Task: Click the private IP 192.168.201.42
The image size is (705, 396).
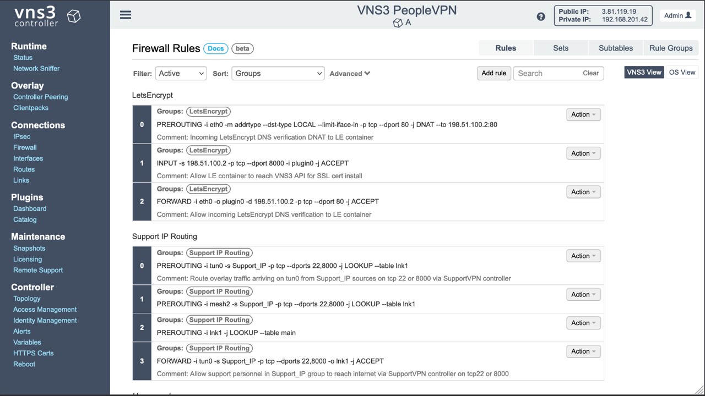Action: point(625,19)
